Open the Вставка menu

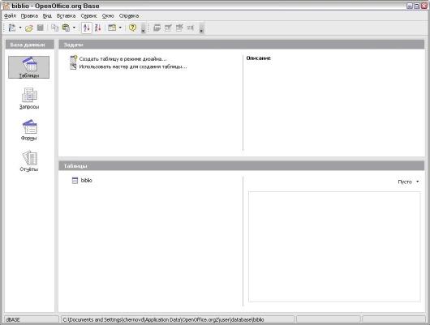click(66, 16)
